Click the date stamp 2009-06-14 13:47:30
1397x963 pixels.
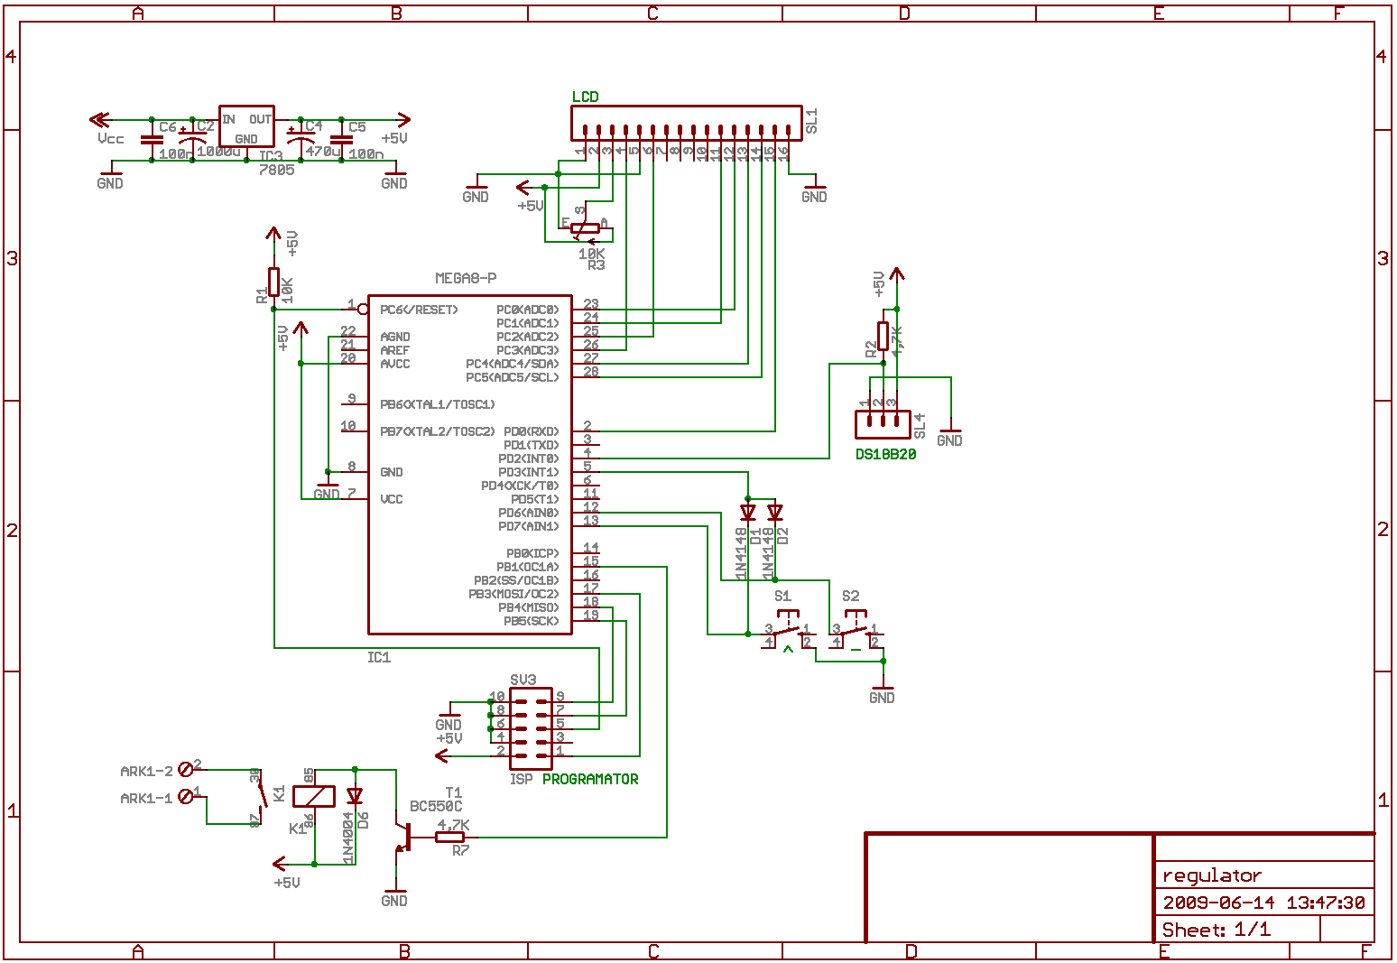click(x=1263, y=903)
